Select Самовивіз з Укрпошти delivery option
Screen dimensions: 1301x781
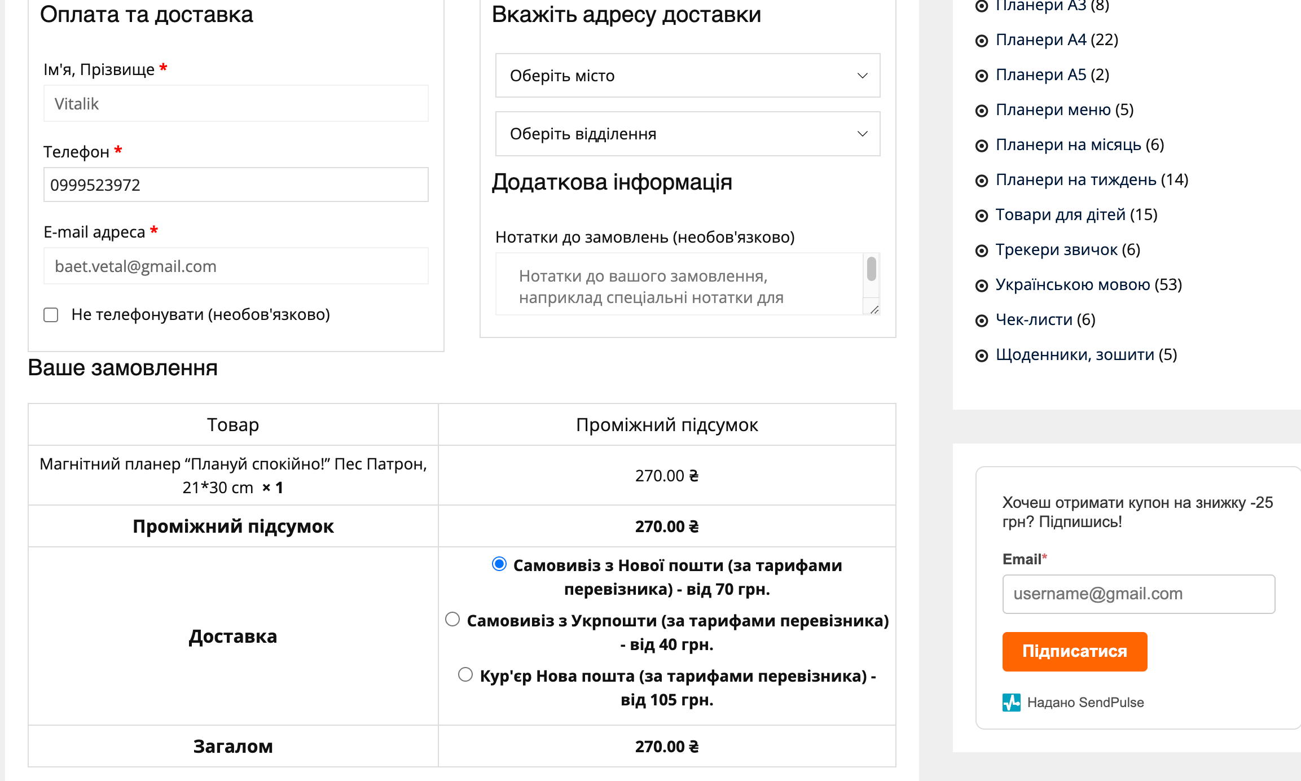452,620
